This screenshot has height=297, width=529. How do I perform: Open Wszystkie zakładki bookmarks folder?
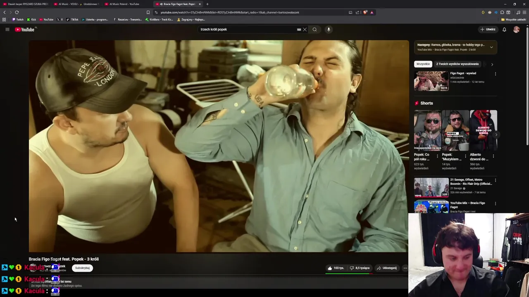514,19
